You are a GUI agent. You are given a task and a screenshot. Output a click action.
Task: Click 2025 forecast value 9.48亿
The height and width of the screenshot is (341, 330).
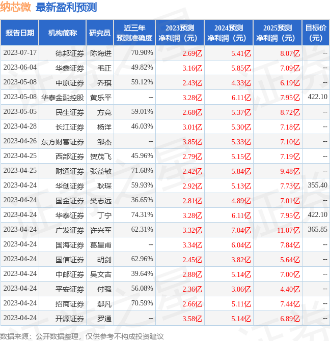point(290,171)
